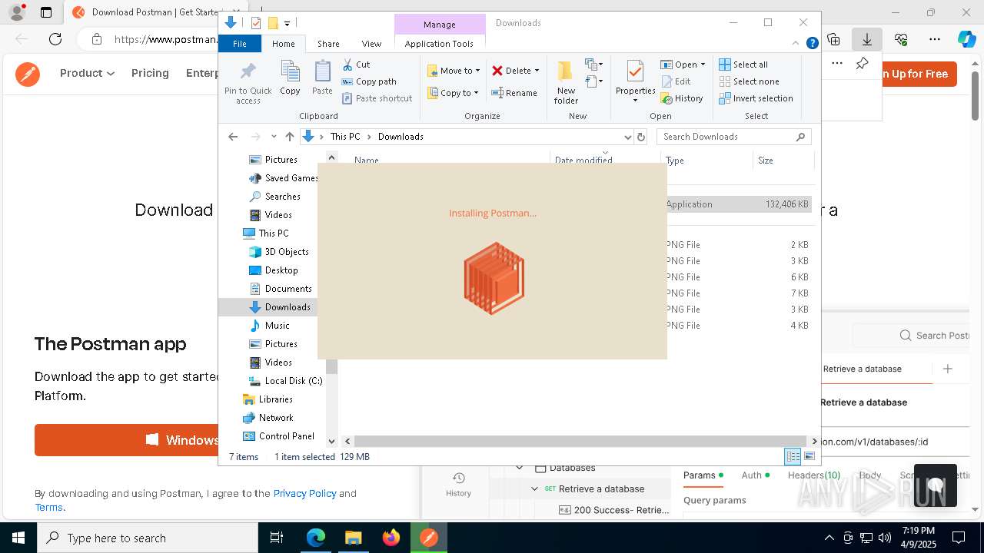The height and width of the screenshot is (553, 984).
Task: Click the Copy path command
Action: click(369, 81)
